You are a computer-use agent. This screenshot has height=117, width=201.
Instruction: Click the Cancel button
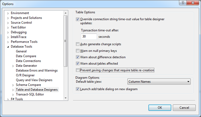(184, 108)
